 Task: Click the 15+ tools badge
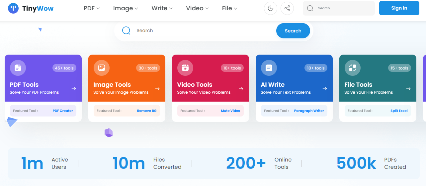pos(399,68)
